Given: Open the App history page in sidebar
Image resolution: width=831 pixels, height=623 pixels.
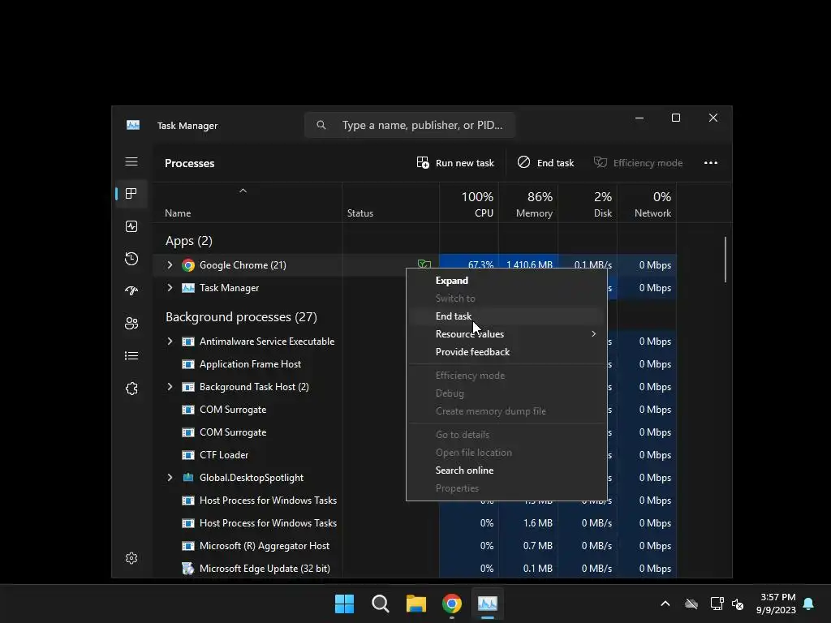Looking at the screenshot, I should pyautogui.click(x=131, y=259).
